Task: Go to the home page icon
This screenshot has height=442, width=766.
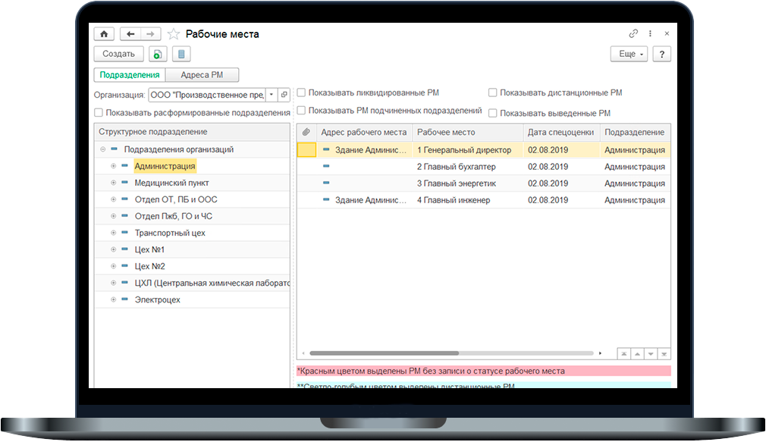Action: point(104,33)
